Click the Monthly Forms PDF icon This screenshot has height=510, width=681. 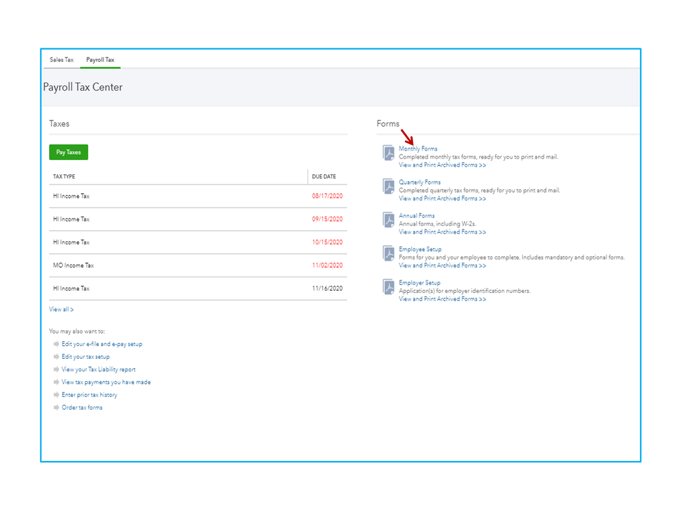tap(389, 153)
